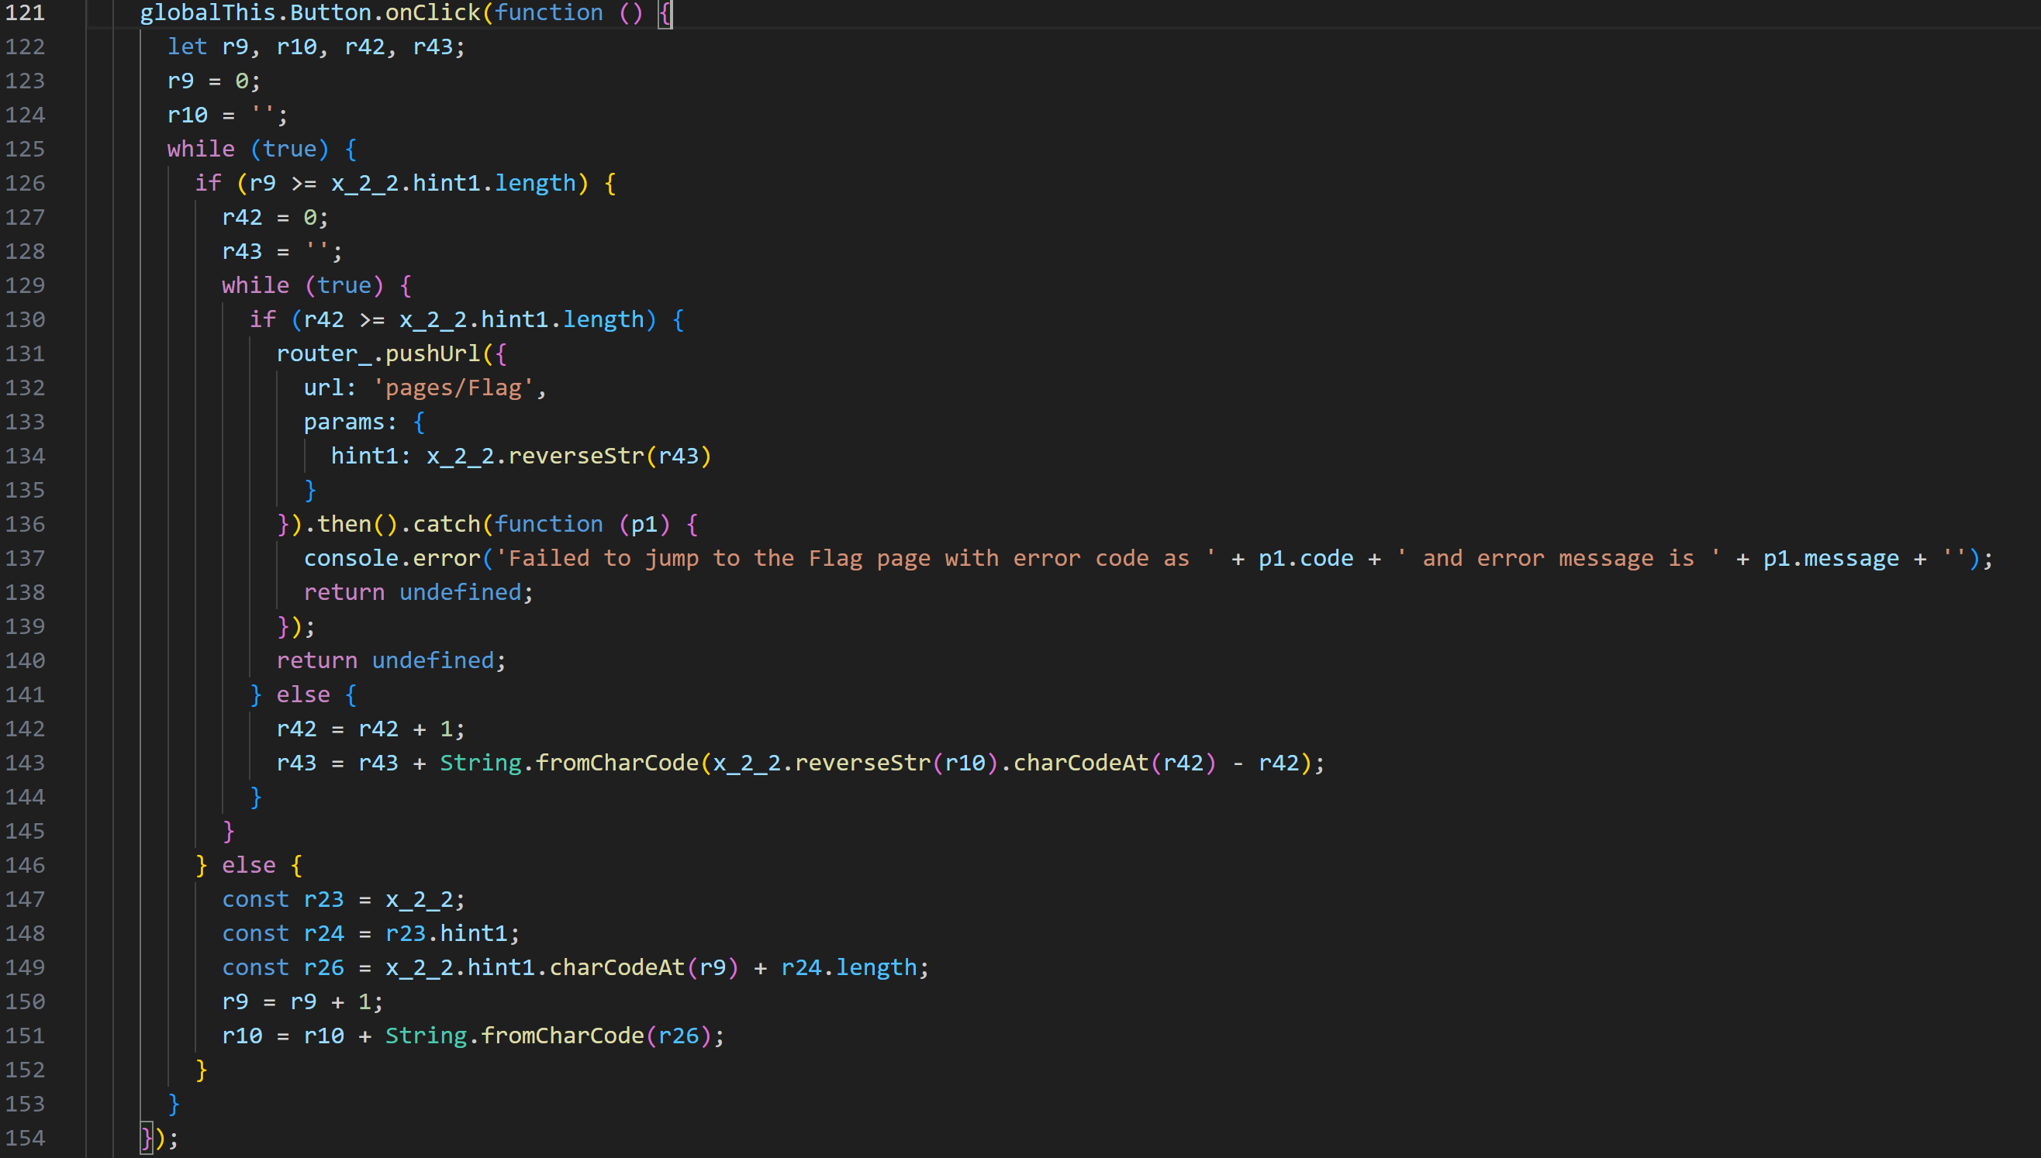This screenshot has width=2041, height=1158.
Task: Click the nested 'while (true)' on line 129
Action: 255,285
